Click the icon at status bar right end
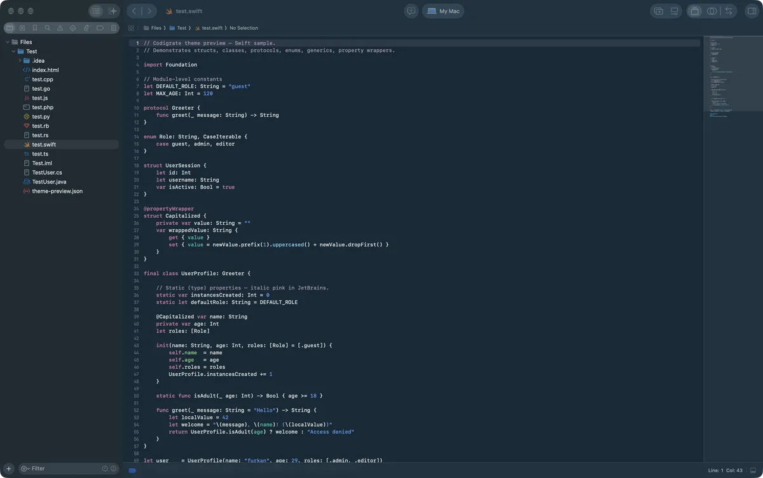 tap(753, 470)
